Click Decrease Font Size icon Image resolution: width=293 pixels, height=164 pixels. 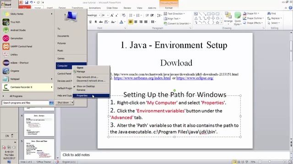117,15
